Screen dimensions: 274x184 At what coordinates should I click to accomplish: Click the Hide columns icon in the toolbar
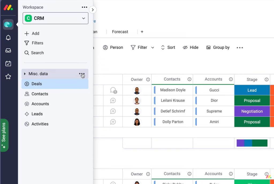click(x=191, y=47)
